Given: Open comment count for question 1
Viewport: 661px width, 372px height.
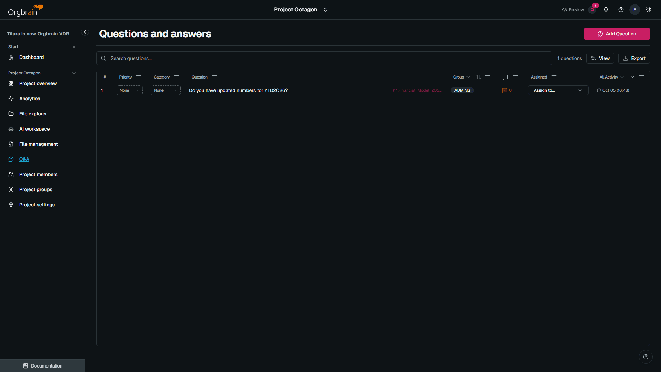Looking at the screenshot, I should point(507,90).
